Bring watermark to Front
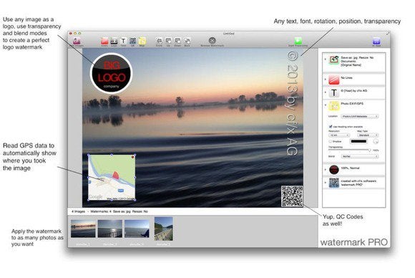The image size is (415, 278). click(x=159, y=41)
